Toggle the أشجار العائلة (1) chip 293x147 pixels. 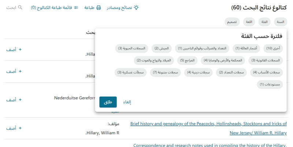(246, 48)
